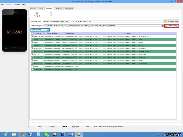Image resolution: width=183 pixels, height=137 pixels.
Task: Open Google Chrome from the taskbar
Action: coord(22,134)
